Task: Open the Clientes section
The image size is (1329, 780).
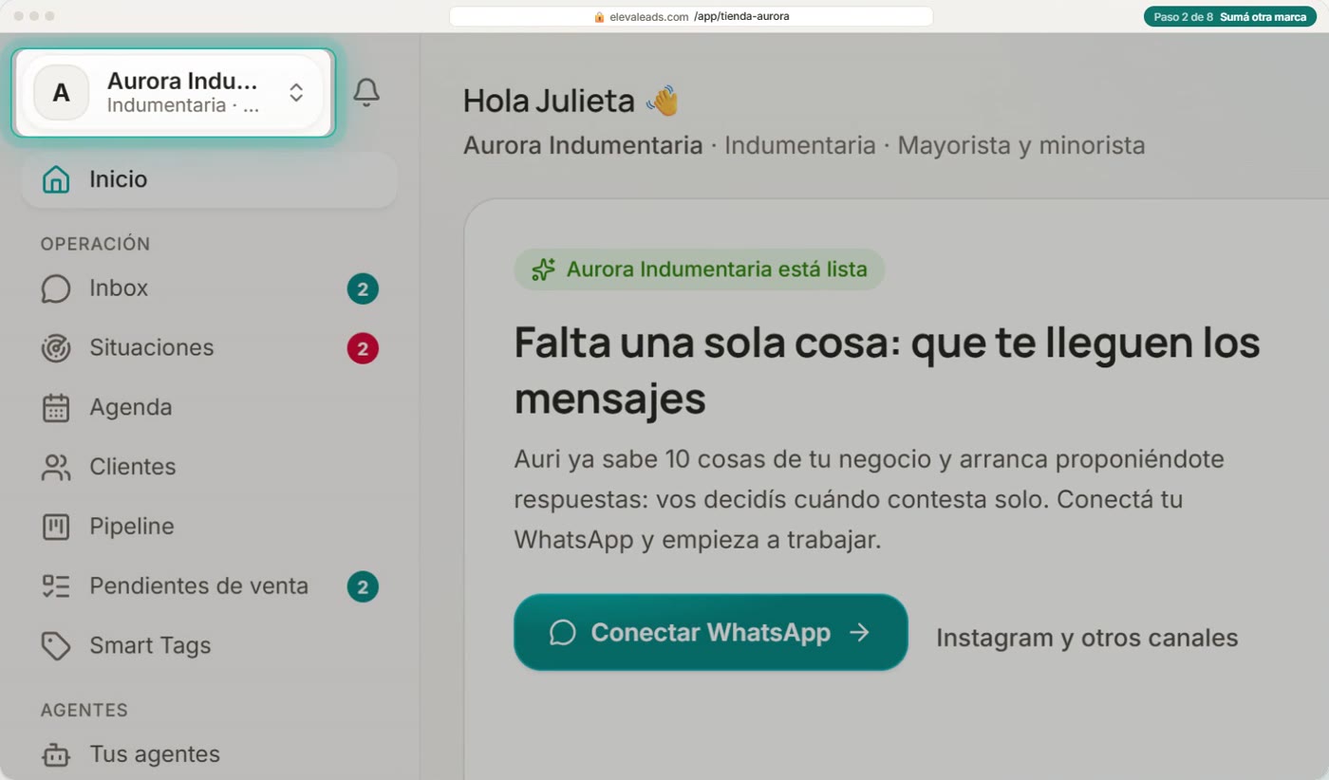Action: pos(209,467)
